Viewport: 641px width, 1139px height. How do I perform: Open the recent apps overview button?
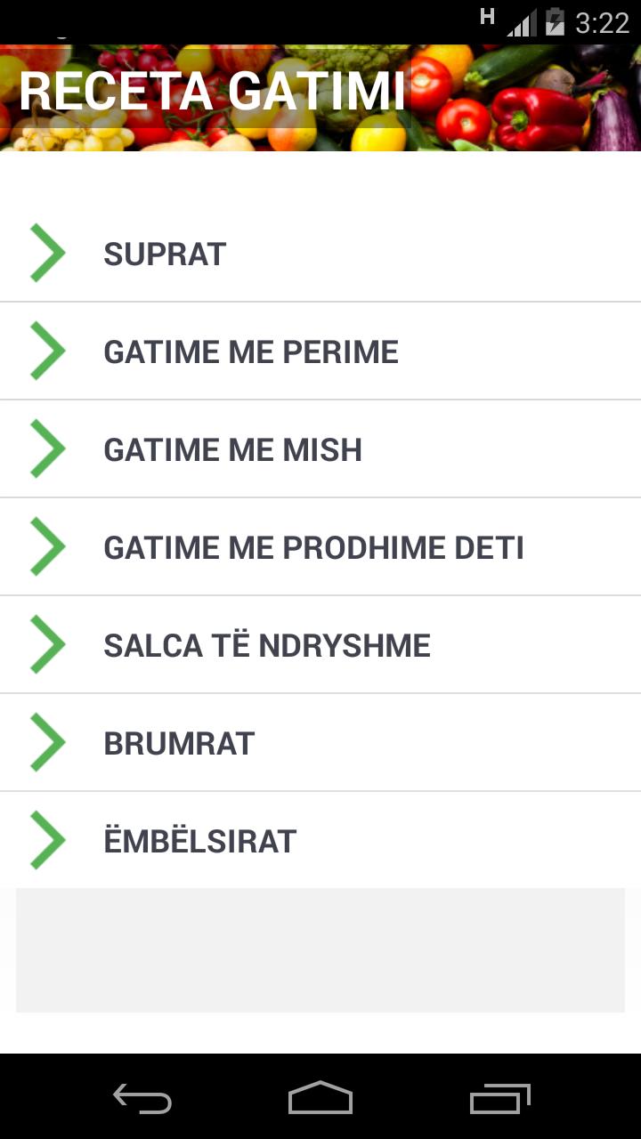[500, 1098]
